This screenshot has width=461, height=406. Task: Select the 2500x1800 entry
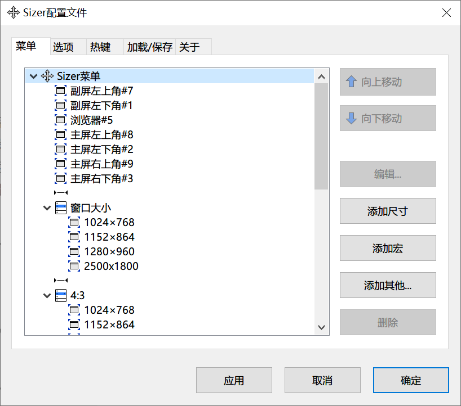(111, 266)
